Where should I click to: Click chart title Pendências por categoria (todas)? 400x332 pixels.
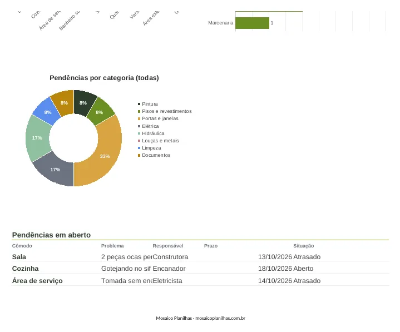point(104,78)
